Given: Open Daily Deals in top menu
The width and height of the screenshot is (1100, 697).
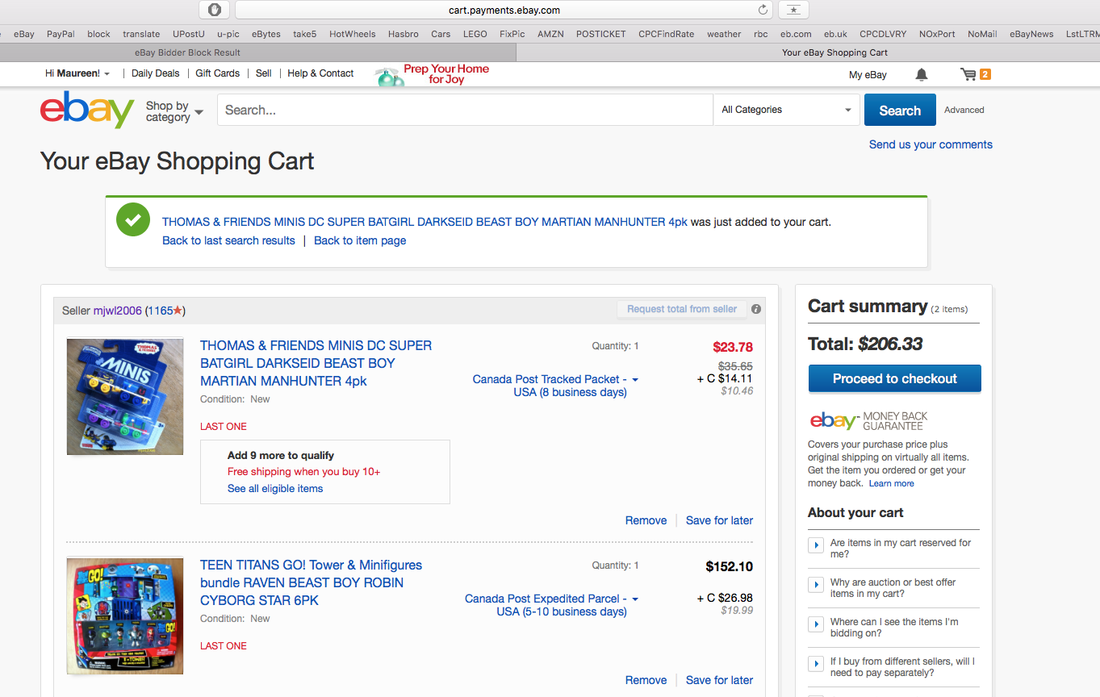Looking at the screenshot, I should (x=155, y=73).
